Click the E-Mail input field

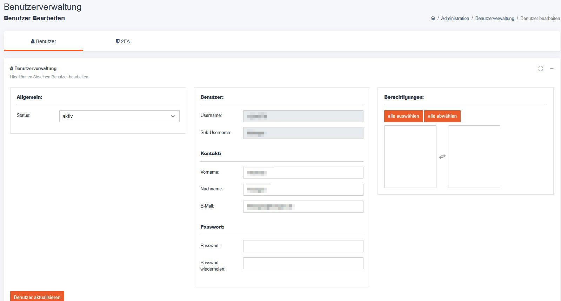coord(303,206)
